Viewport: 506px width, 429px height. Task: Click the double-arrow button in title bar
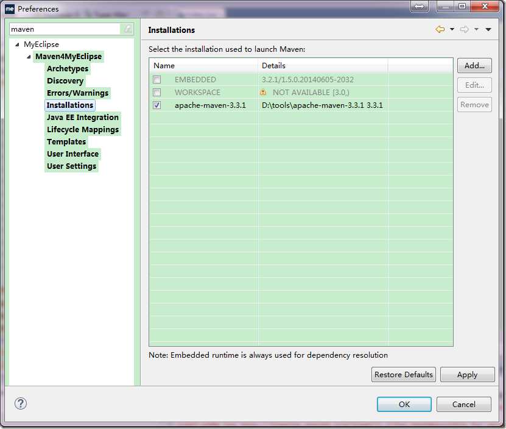click(x=419, y=7)
